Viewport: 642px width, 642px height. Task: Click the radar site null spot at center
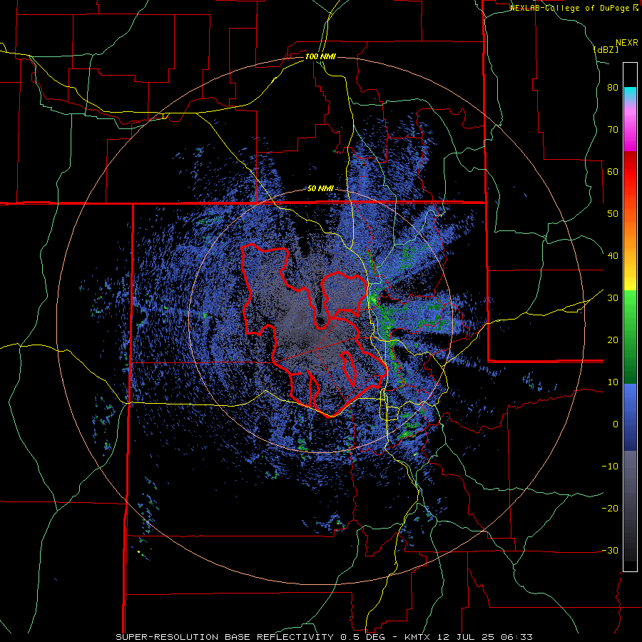tap(320, 320)
